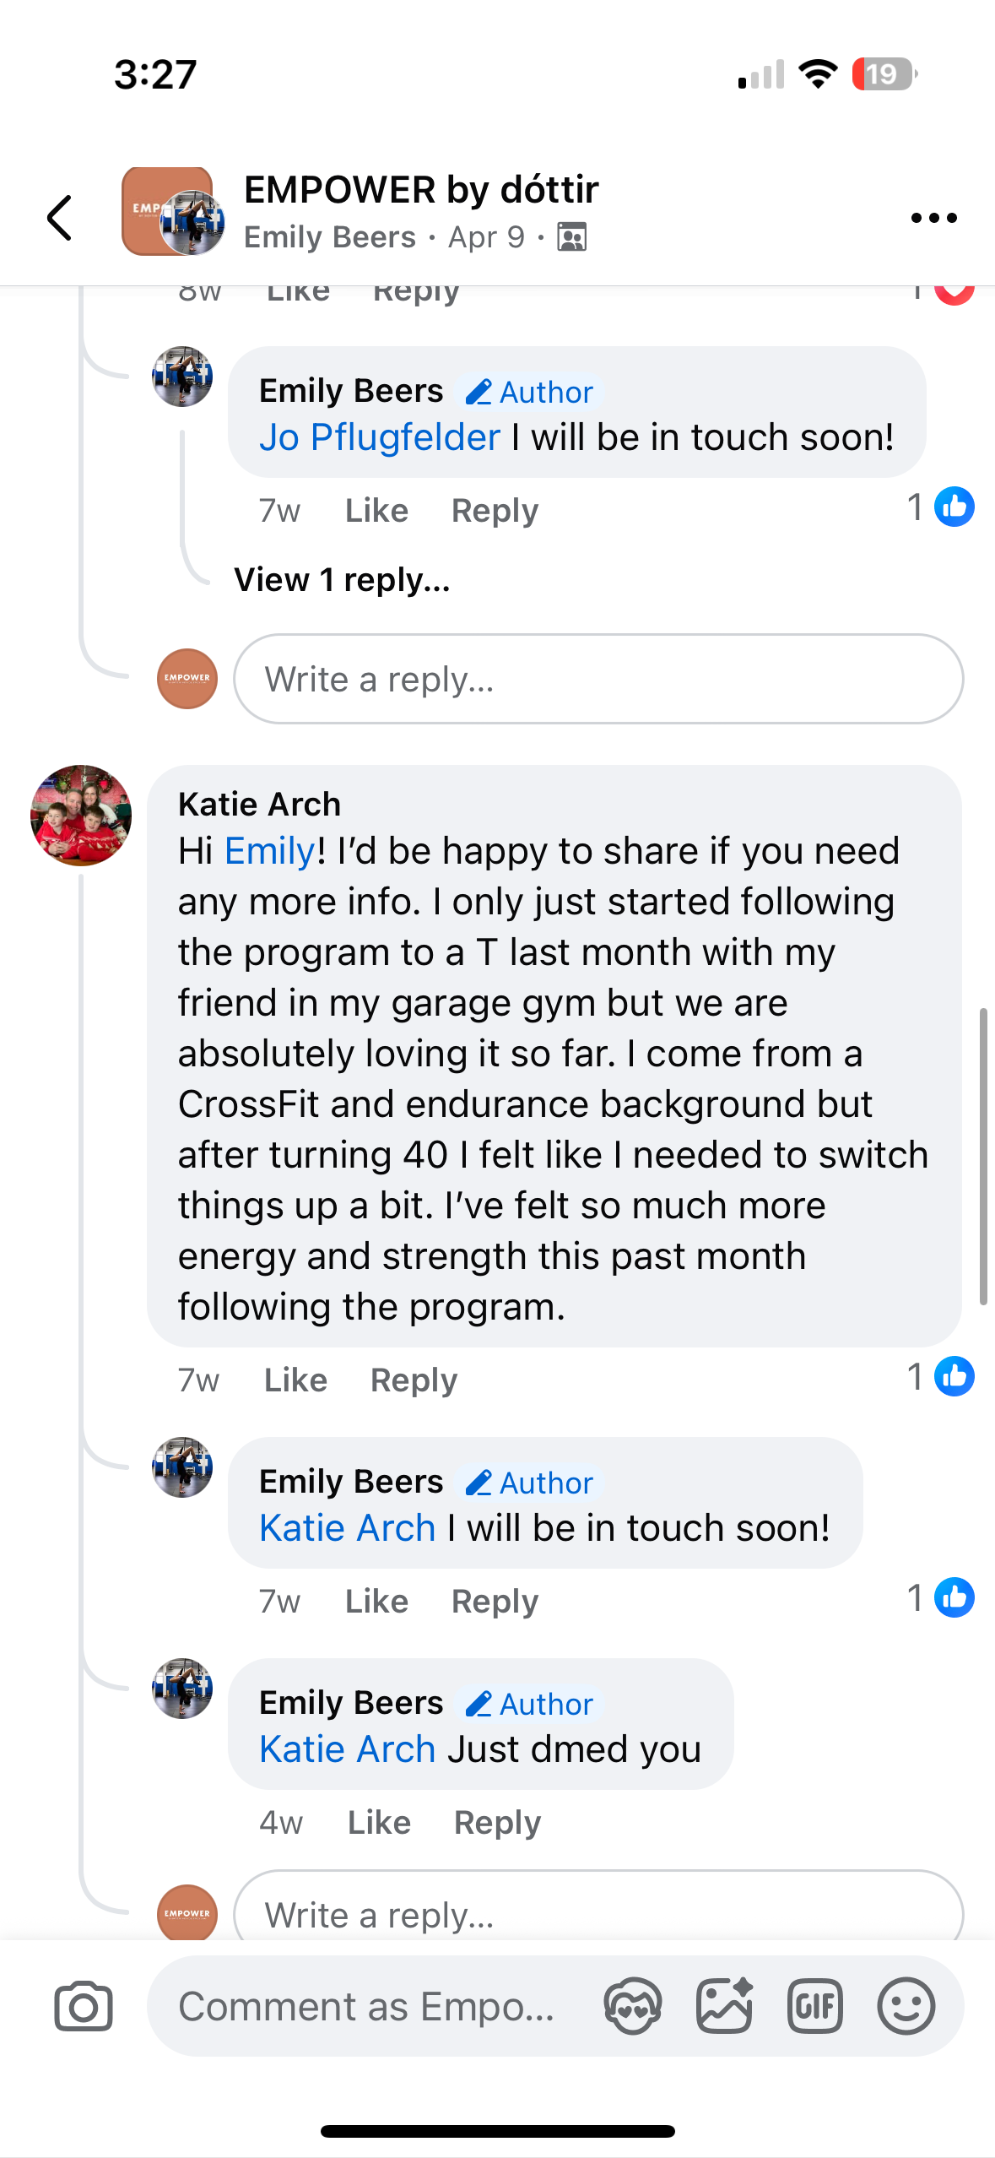Image resolution: width=995 pixels, height=2158 pixels.
Task: Like Katie Arch's long comment
Action: [295, 1380]
